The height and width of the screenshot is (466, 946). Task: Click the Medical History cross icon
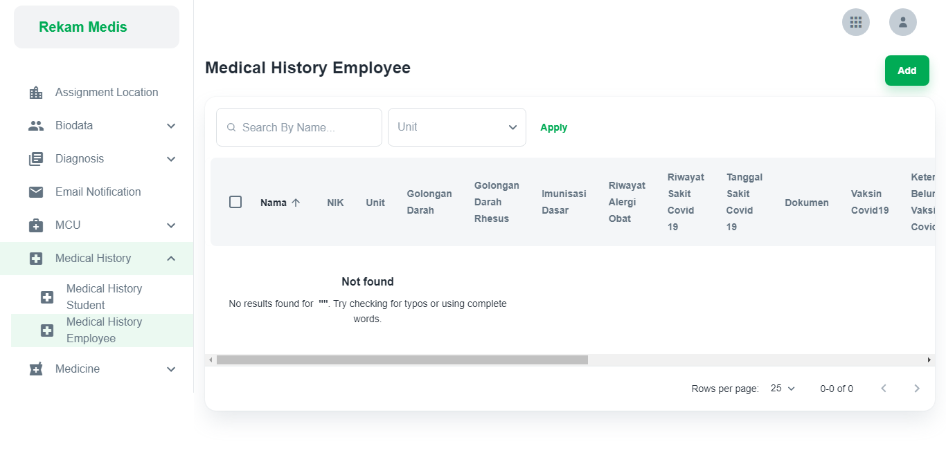35,258
